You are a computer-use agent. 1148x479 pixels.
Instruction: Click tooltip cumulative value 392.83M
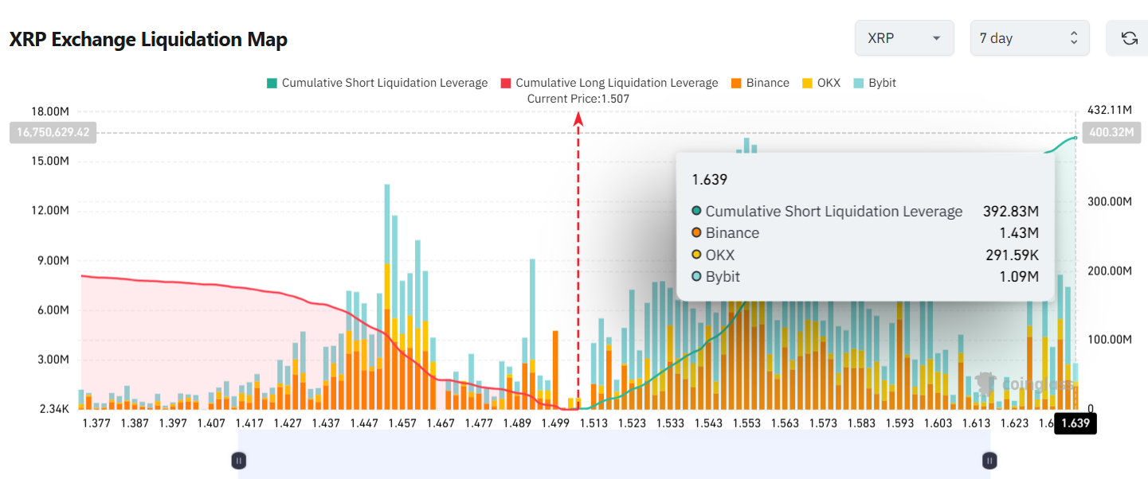coord(1010,211)
